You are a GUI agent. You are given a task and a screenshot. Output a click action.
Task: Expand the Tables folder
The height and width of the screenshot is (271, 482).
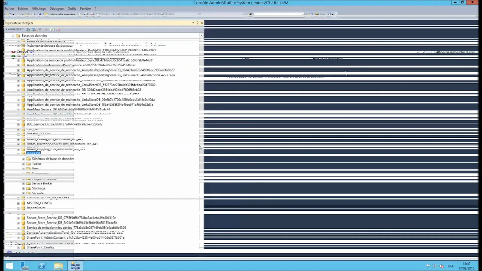[23, 164]
